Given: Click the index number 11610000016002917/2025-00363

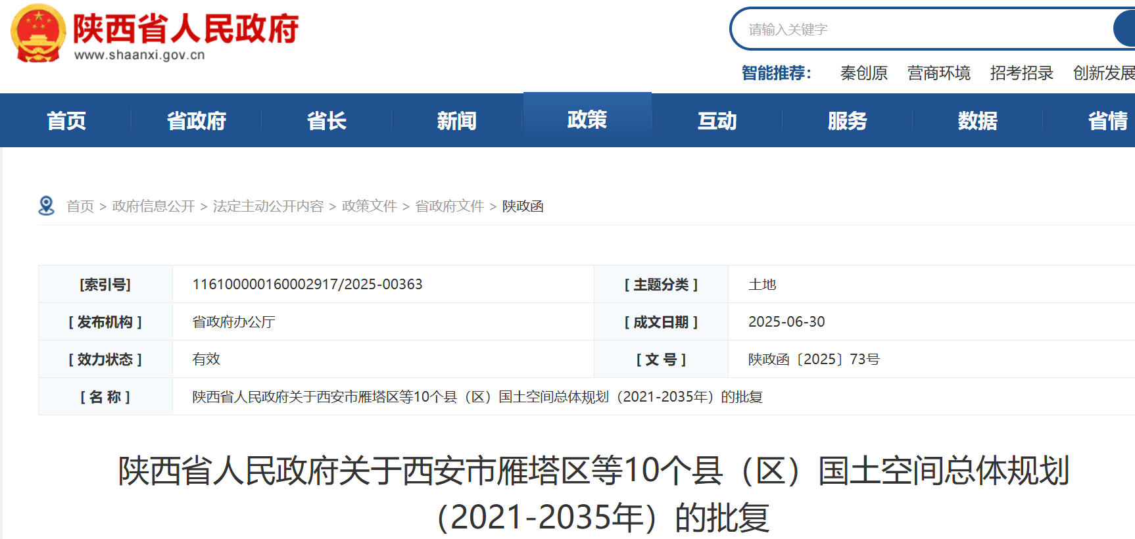Looking at the screenshot, I should click(307, 284).
